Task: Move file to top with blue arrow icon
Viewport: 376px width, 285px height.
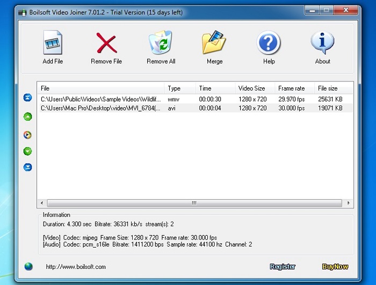Action: coord(28,98)
